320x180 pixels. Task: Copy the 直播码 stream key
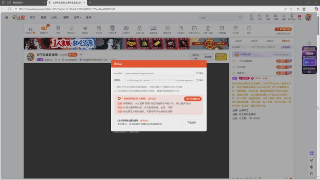tap(200, 80)
